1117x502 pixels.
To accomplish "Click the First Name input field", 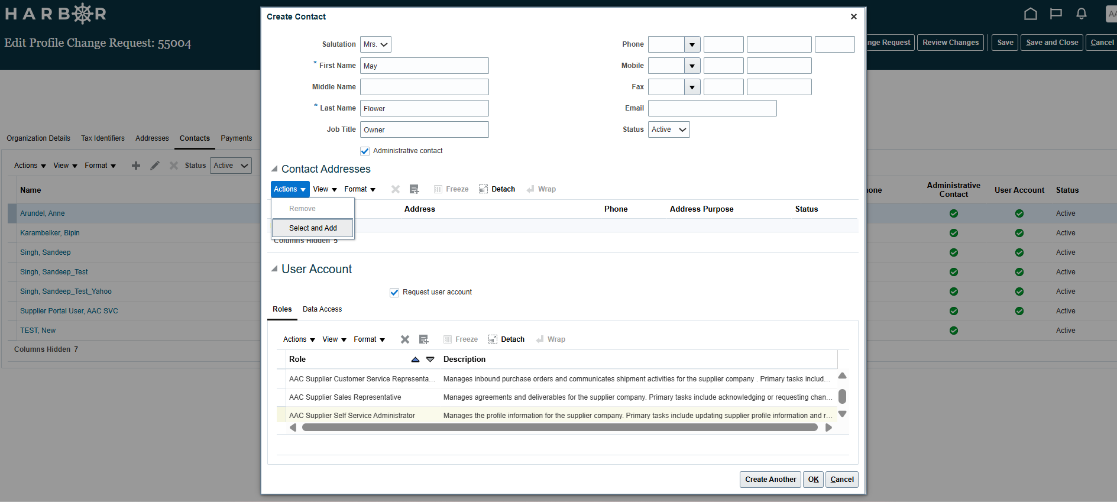I will click(425, 66).
